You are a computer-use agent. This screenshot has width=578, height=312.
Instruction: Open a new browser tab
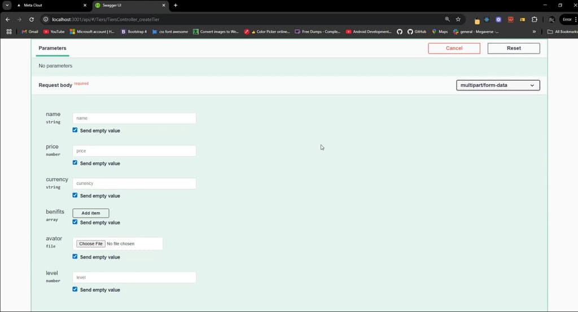[x=176, y=5]
